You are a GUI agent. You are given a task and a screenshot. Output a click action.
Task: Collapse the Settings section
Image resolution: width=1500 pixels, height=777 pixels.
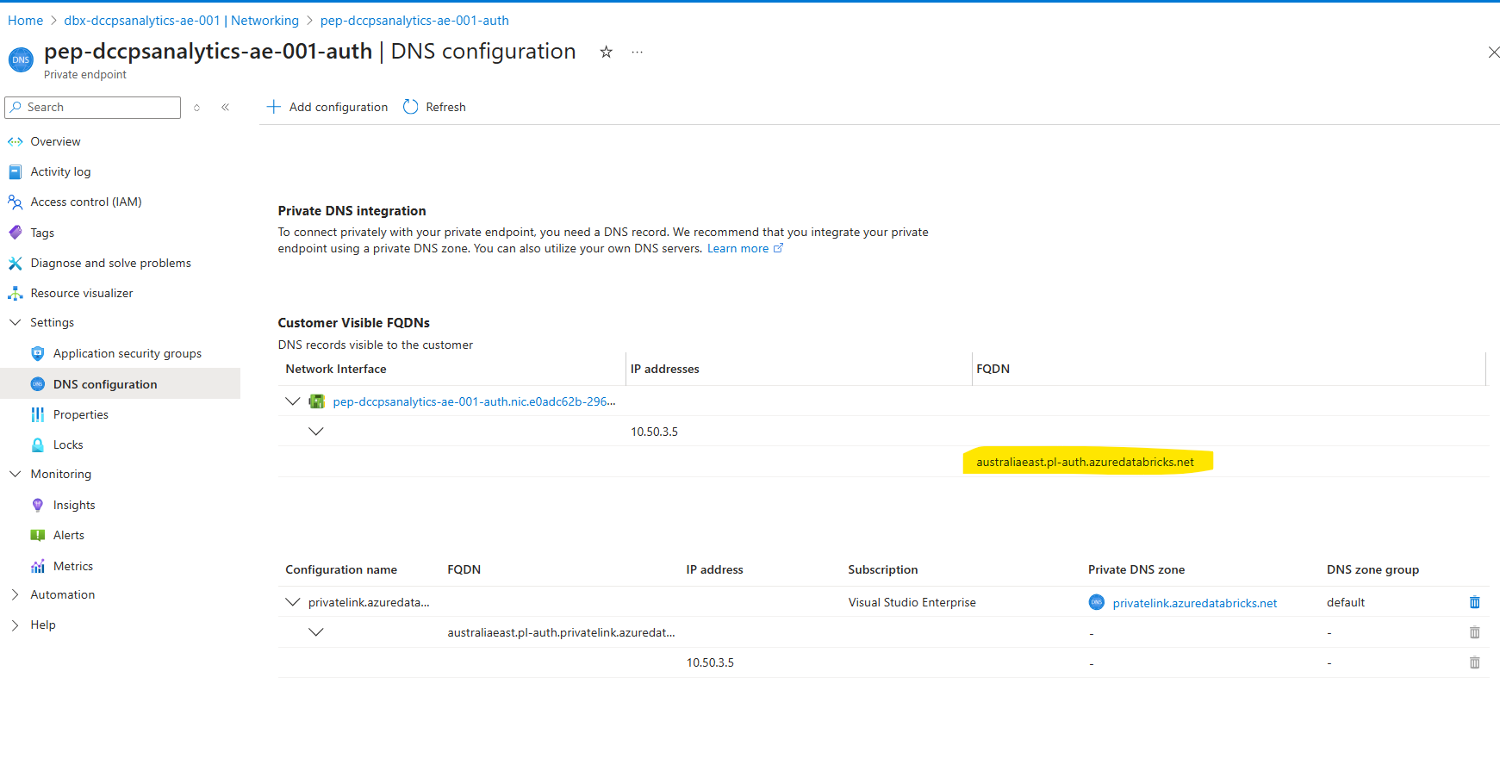click(15, 322)
